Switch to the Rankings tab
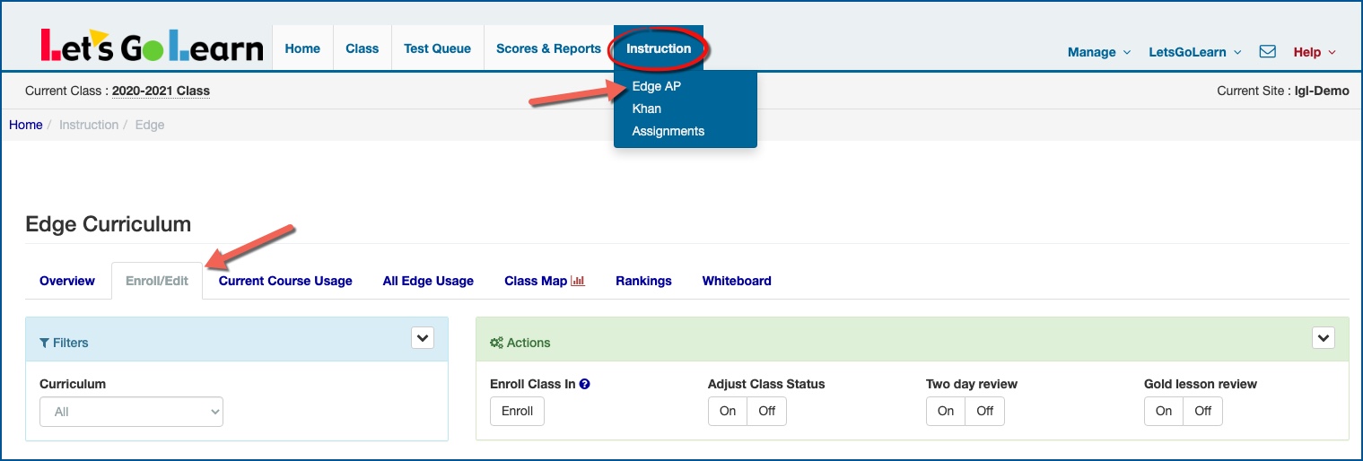The image size is (1363, 461). coord(643,281)
